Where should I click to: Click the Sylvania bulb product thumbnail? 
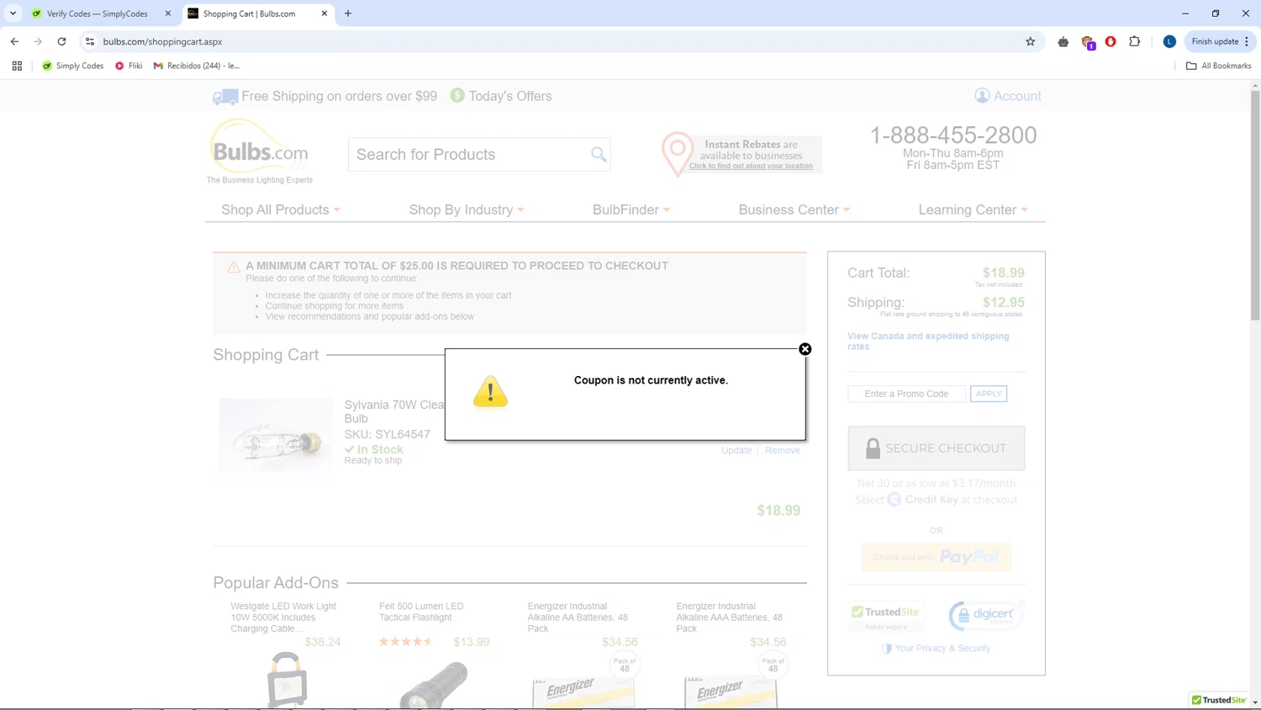tap(276, 436)
